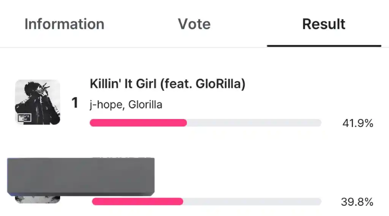Click the pink 41.9% progress bar

(138, 123)
